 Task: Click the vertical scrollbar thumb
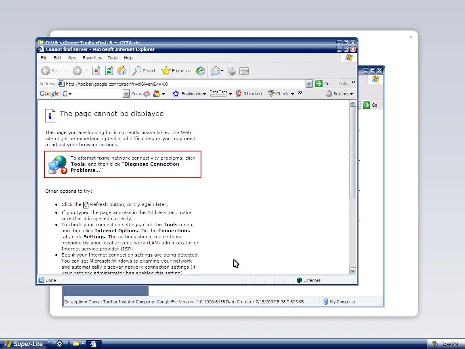click(x=353, y=153)
